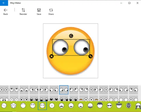Delete the eyes with the X handle
Image resolution: width=141 pixels, height=112 pixels.
coord(52,56)
